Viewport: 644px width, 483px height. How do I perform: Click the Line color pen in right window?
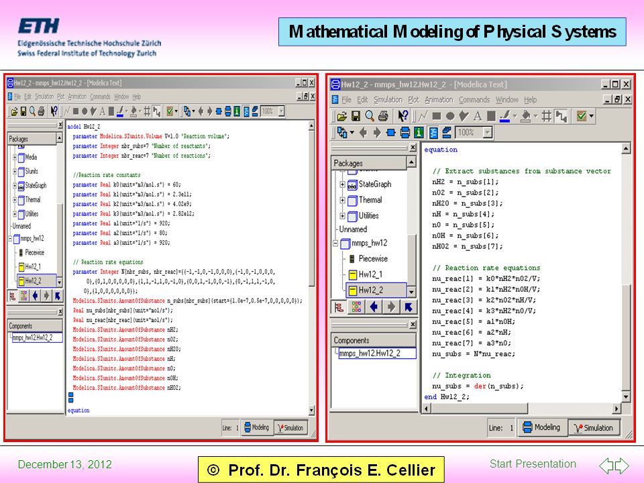(504, 117)
